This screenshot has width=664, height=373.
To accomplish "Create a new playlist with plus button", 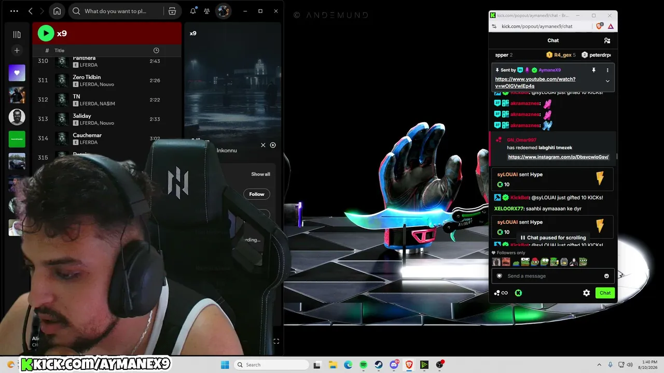I will (17, 50).
